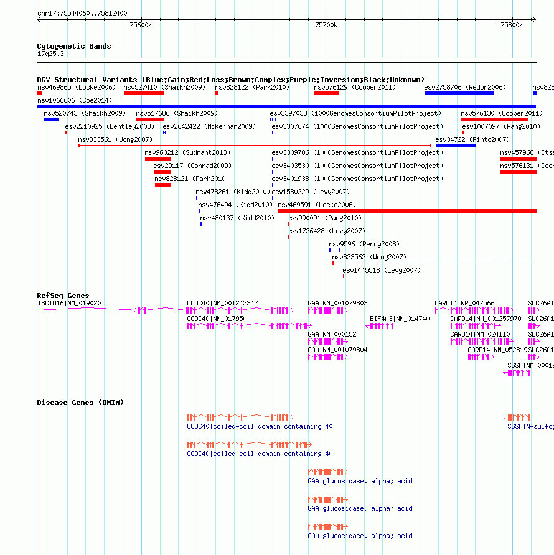Select the nsv469591 (Locke2006) loss bar
This screenshot has width=554, height=555.
(407, 211)
